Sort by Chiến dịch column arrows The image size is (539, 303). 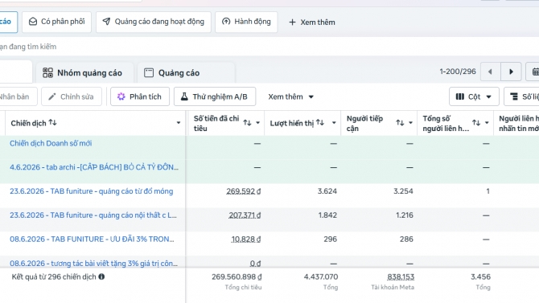click(x=52, y=123)
